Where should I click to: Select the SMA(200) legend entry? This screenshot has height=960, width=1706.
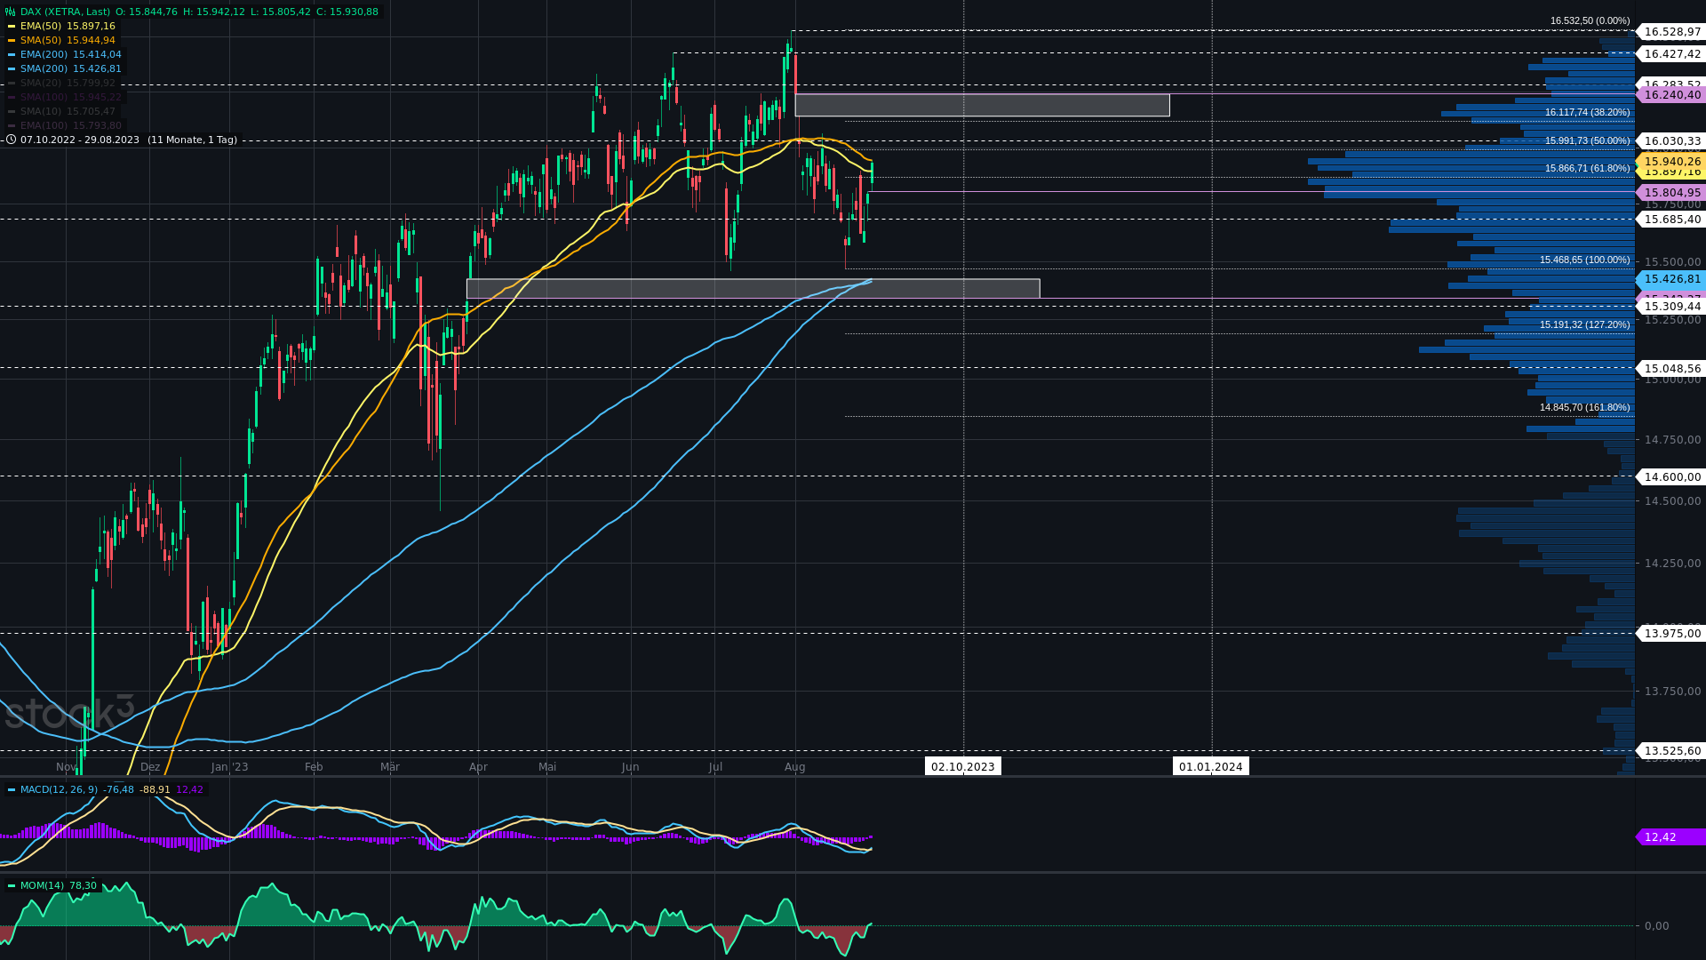[x=44, y=69]
